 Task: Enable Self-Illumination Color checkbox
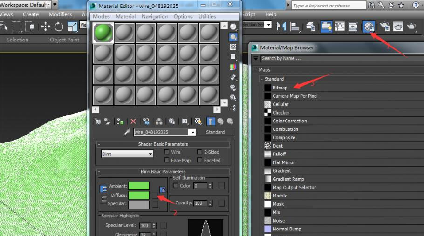click(176, 186)
